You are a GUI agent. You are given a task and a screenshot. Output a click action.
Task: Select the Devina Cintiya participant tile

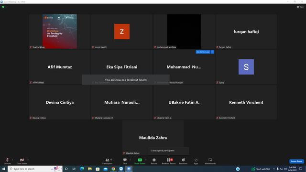click(60, 102)
